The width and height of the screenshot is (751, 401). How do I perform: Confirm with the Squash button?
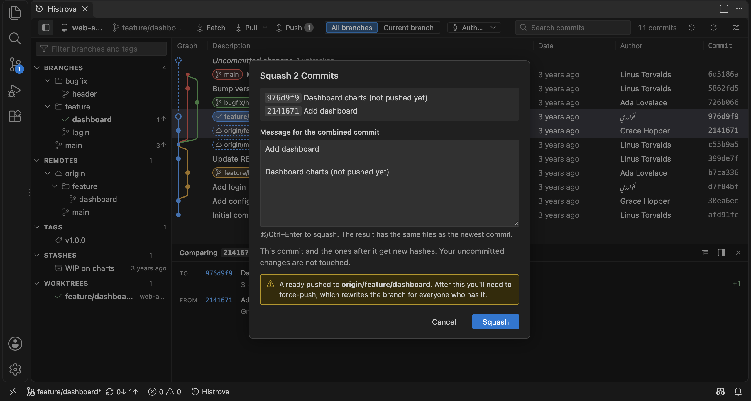pyautogui.click(x=496, y=322)
